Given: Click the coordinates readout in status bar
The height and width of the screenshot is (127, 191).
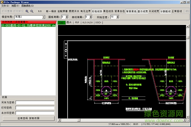Looking at the screenshot, I should tap(156, 124).
